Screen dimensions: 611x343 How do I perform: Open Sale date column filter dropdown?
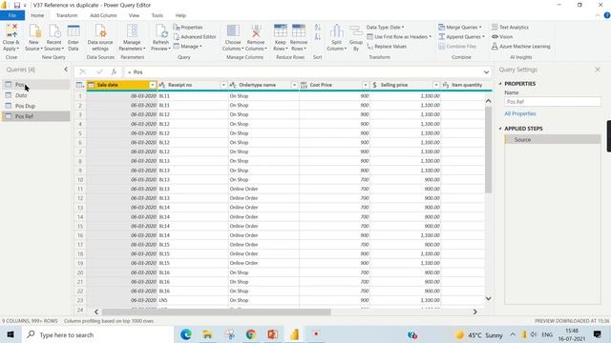pyautogui.click(x=153, y=85)
